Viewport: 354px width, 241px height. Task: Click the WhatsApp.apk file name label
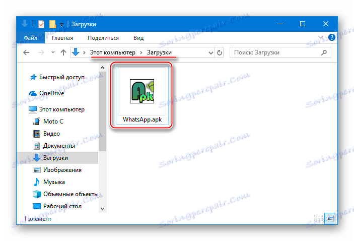142,119
